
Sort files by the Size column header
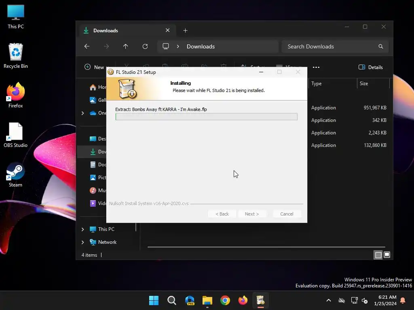click(373, 84)
